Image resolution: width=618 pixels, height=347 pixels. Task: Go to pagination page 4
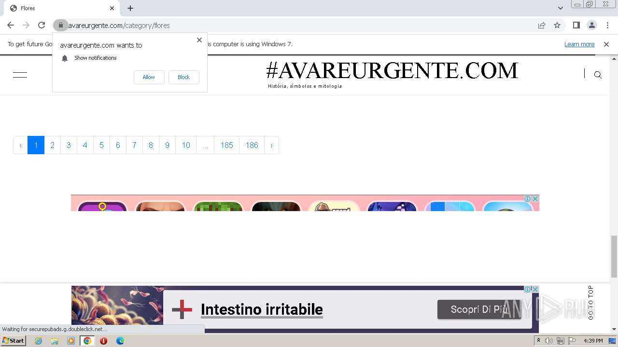click(85, 145)
